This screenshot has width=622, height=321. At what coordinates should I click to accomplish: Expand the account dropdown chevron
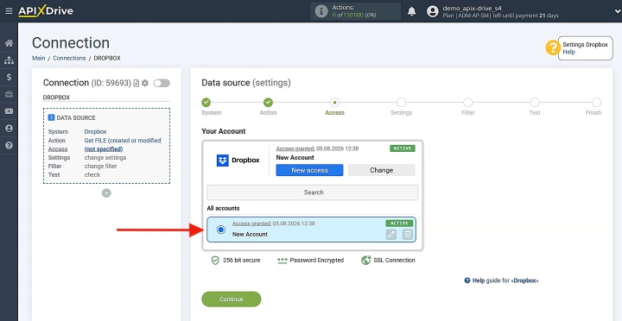click(617, 11)
